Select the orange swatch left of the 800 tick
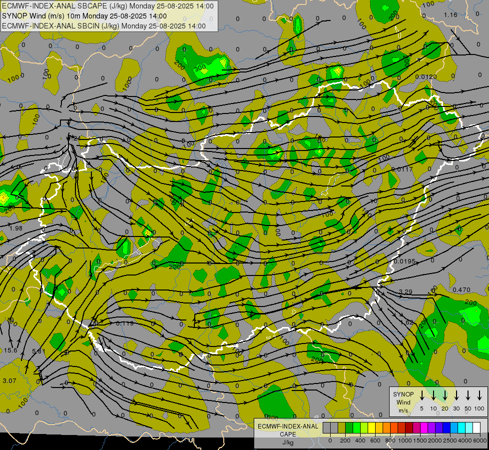Viewport: 489px width, 450px height. pyautogui.click(x=387, y=427)
